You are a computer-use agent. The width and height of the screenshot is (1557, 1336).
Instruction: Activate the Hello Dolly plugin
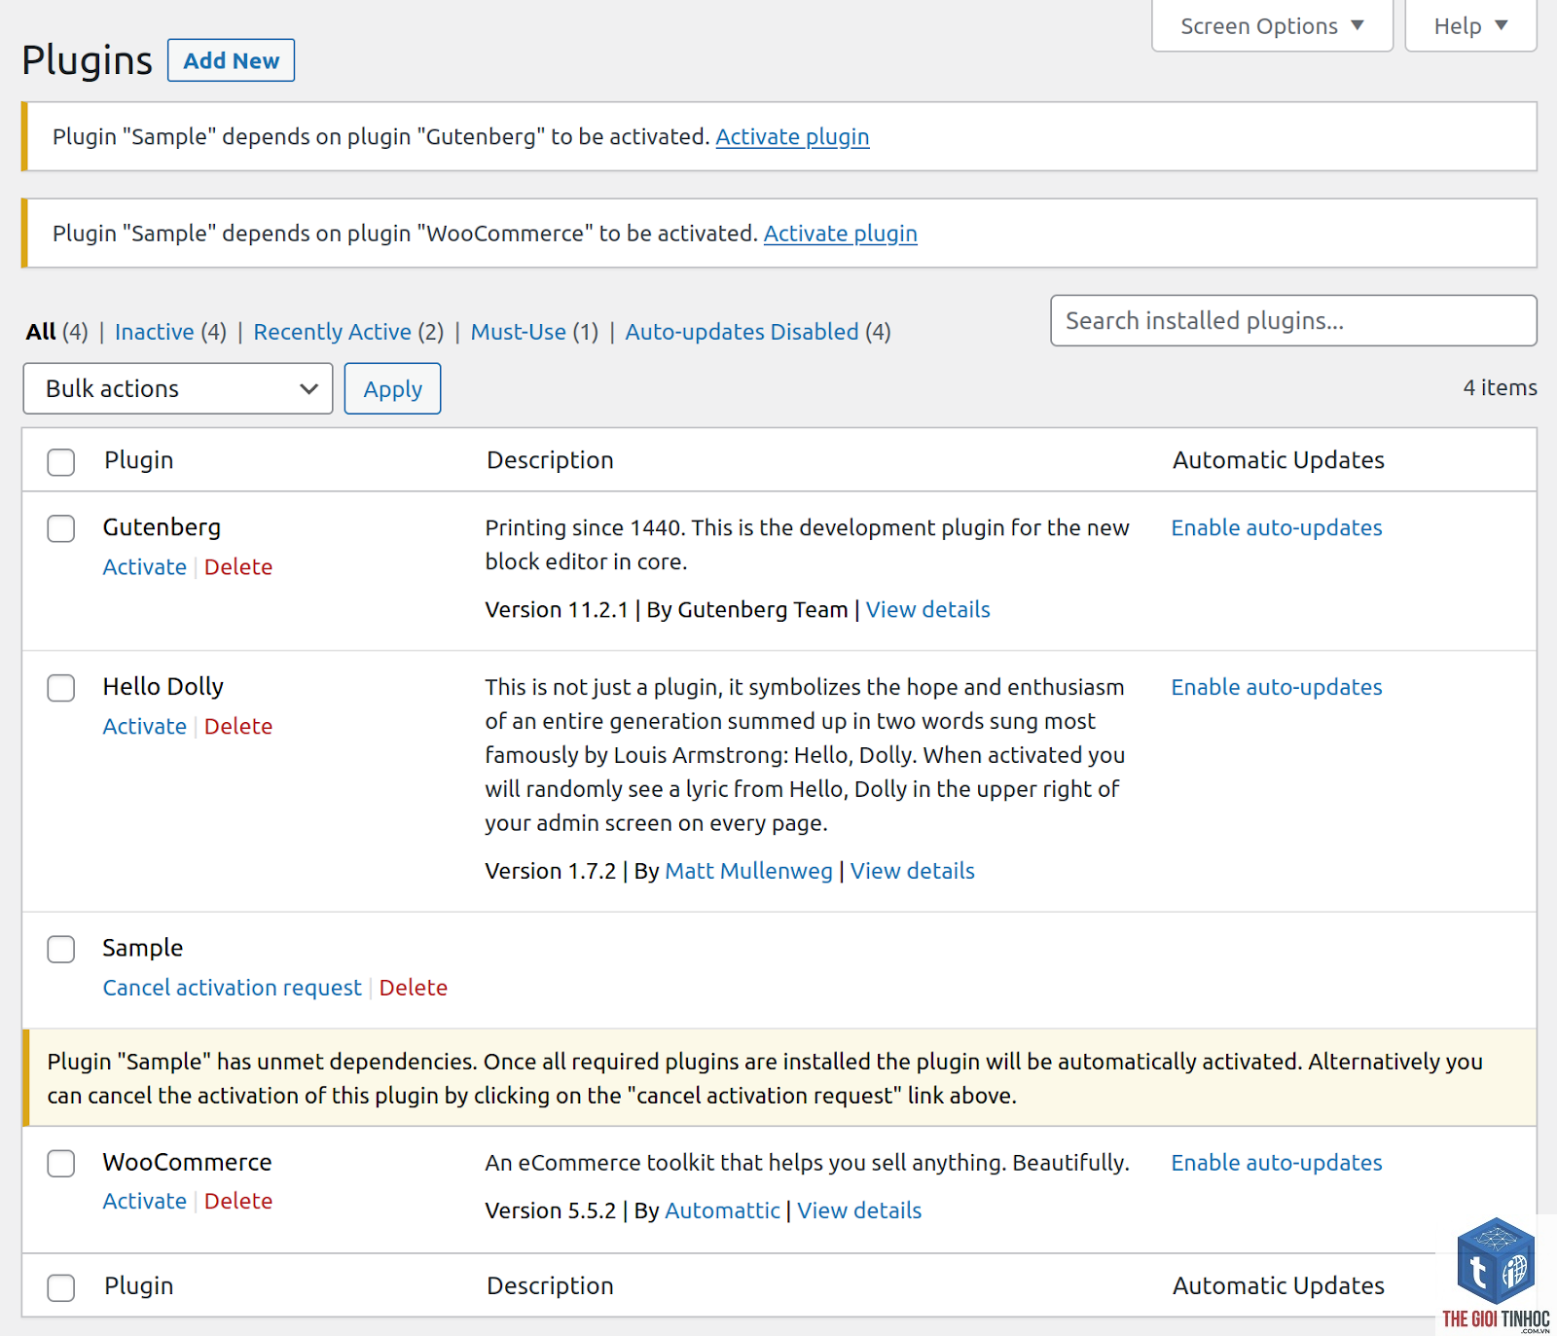coord(144,727)
